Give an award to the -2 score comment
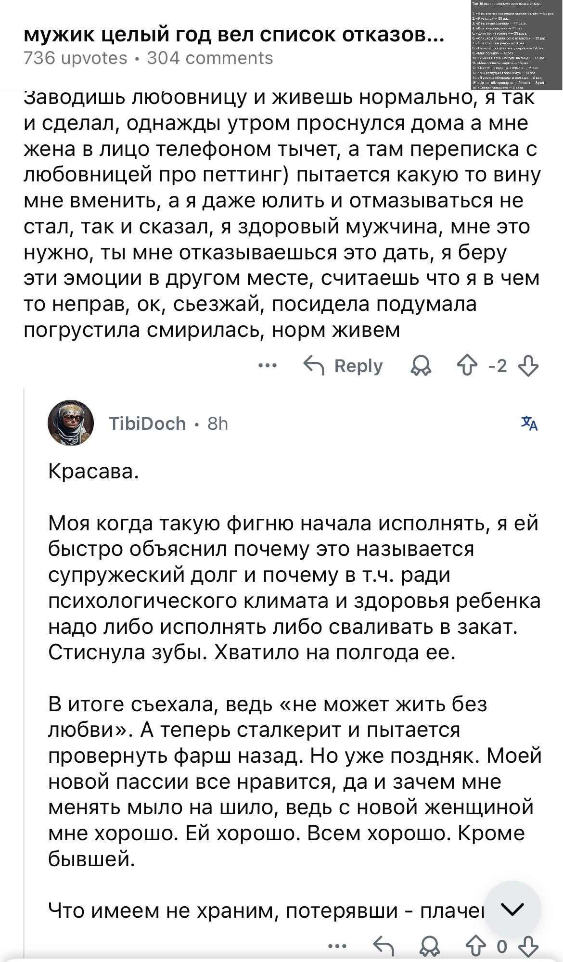Viewport: 563px width, 962px height. [422, 367]
